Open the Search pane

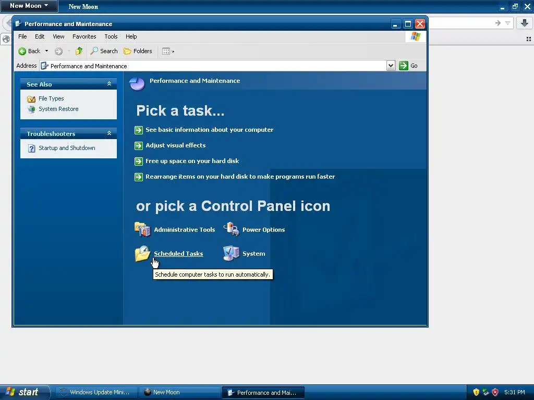[x=104, y=51]
